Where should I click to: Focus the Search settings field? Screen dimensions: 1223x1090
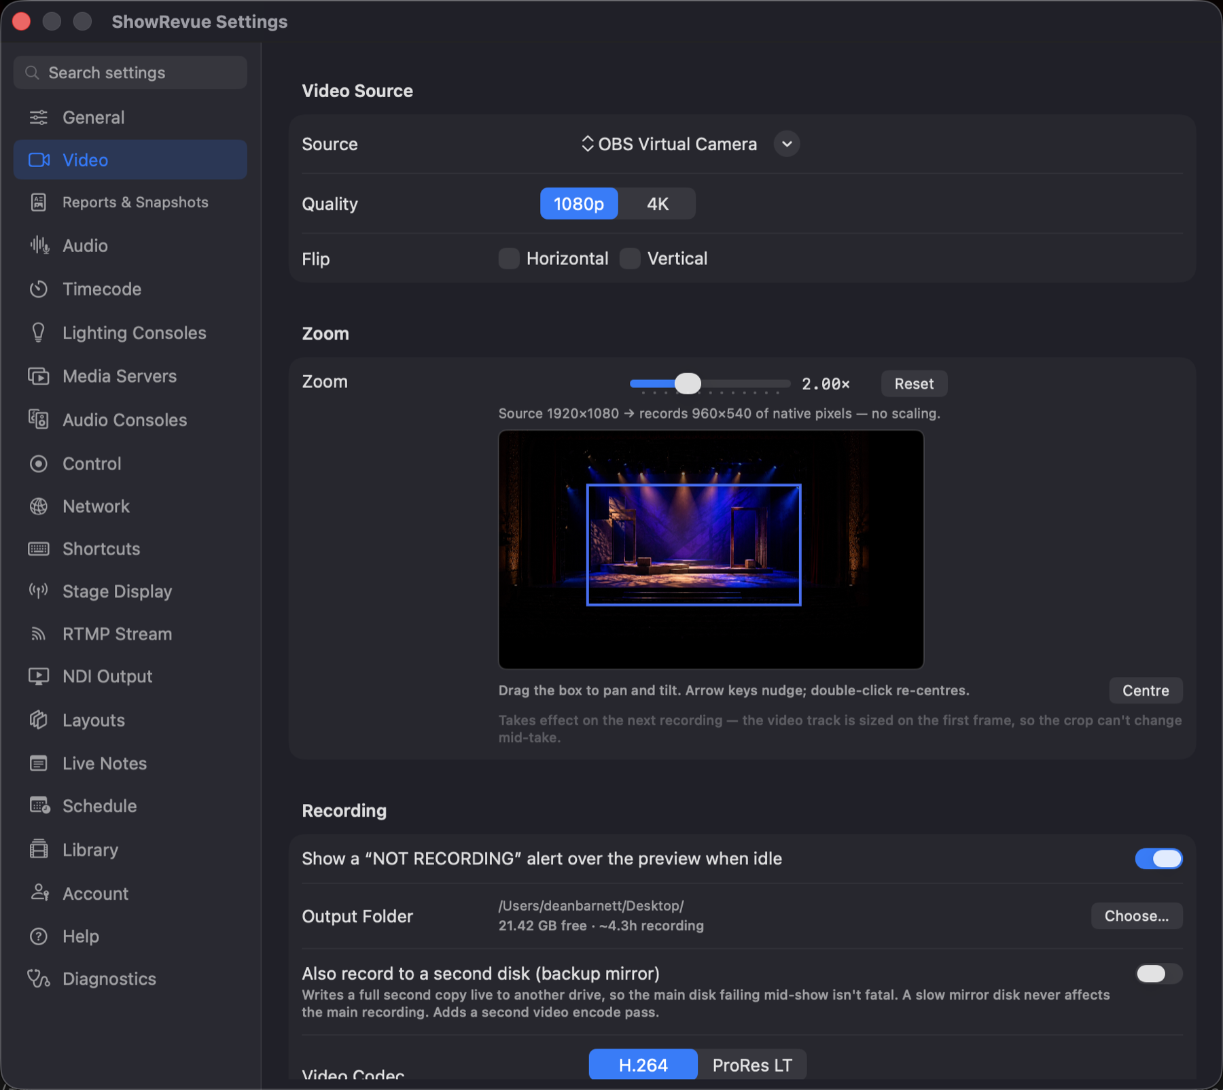coord(130,73)
